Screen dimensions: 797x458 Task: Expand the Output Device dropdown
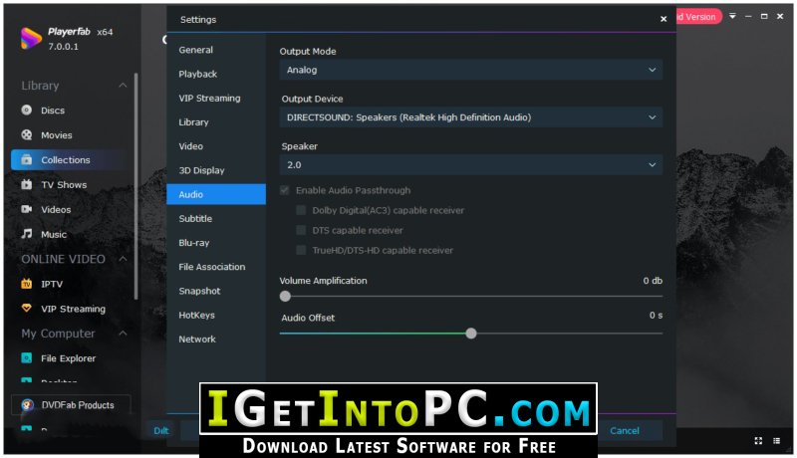pos(470,117)
